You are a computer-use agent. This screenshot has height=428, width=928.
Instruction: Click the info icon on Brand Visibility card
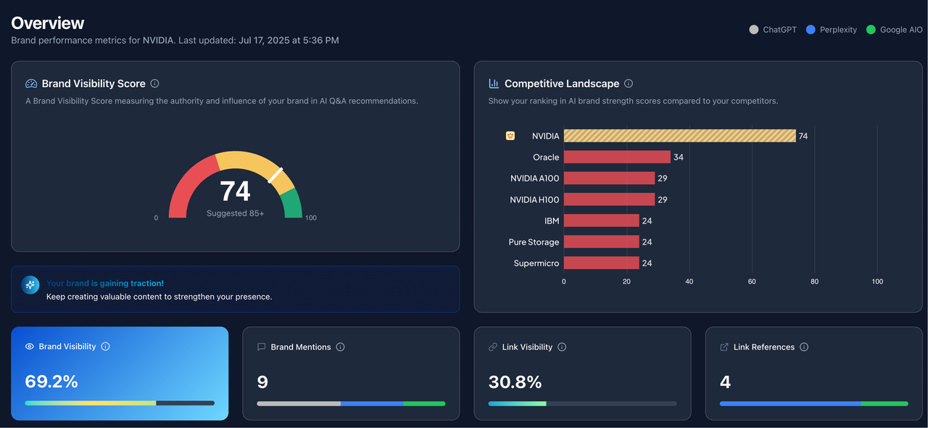tap(105, 347)
